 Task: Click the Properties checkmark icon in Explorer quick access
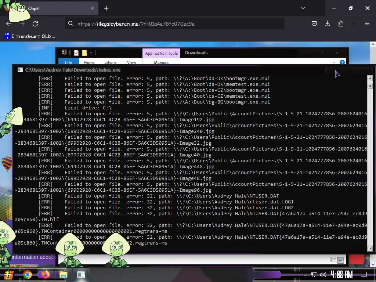[x=76, y=53]
